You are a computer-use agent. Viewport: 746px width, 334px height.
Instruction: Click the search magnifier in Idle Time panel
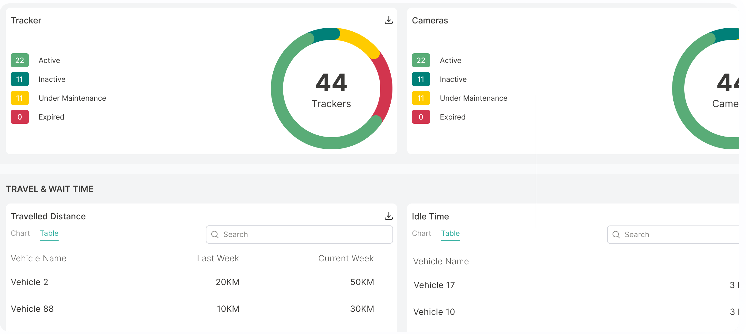pos(616,235)
